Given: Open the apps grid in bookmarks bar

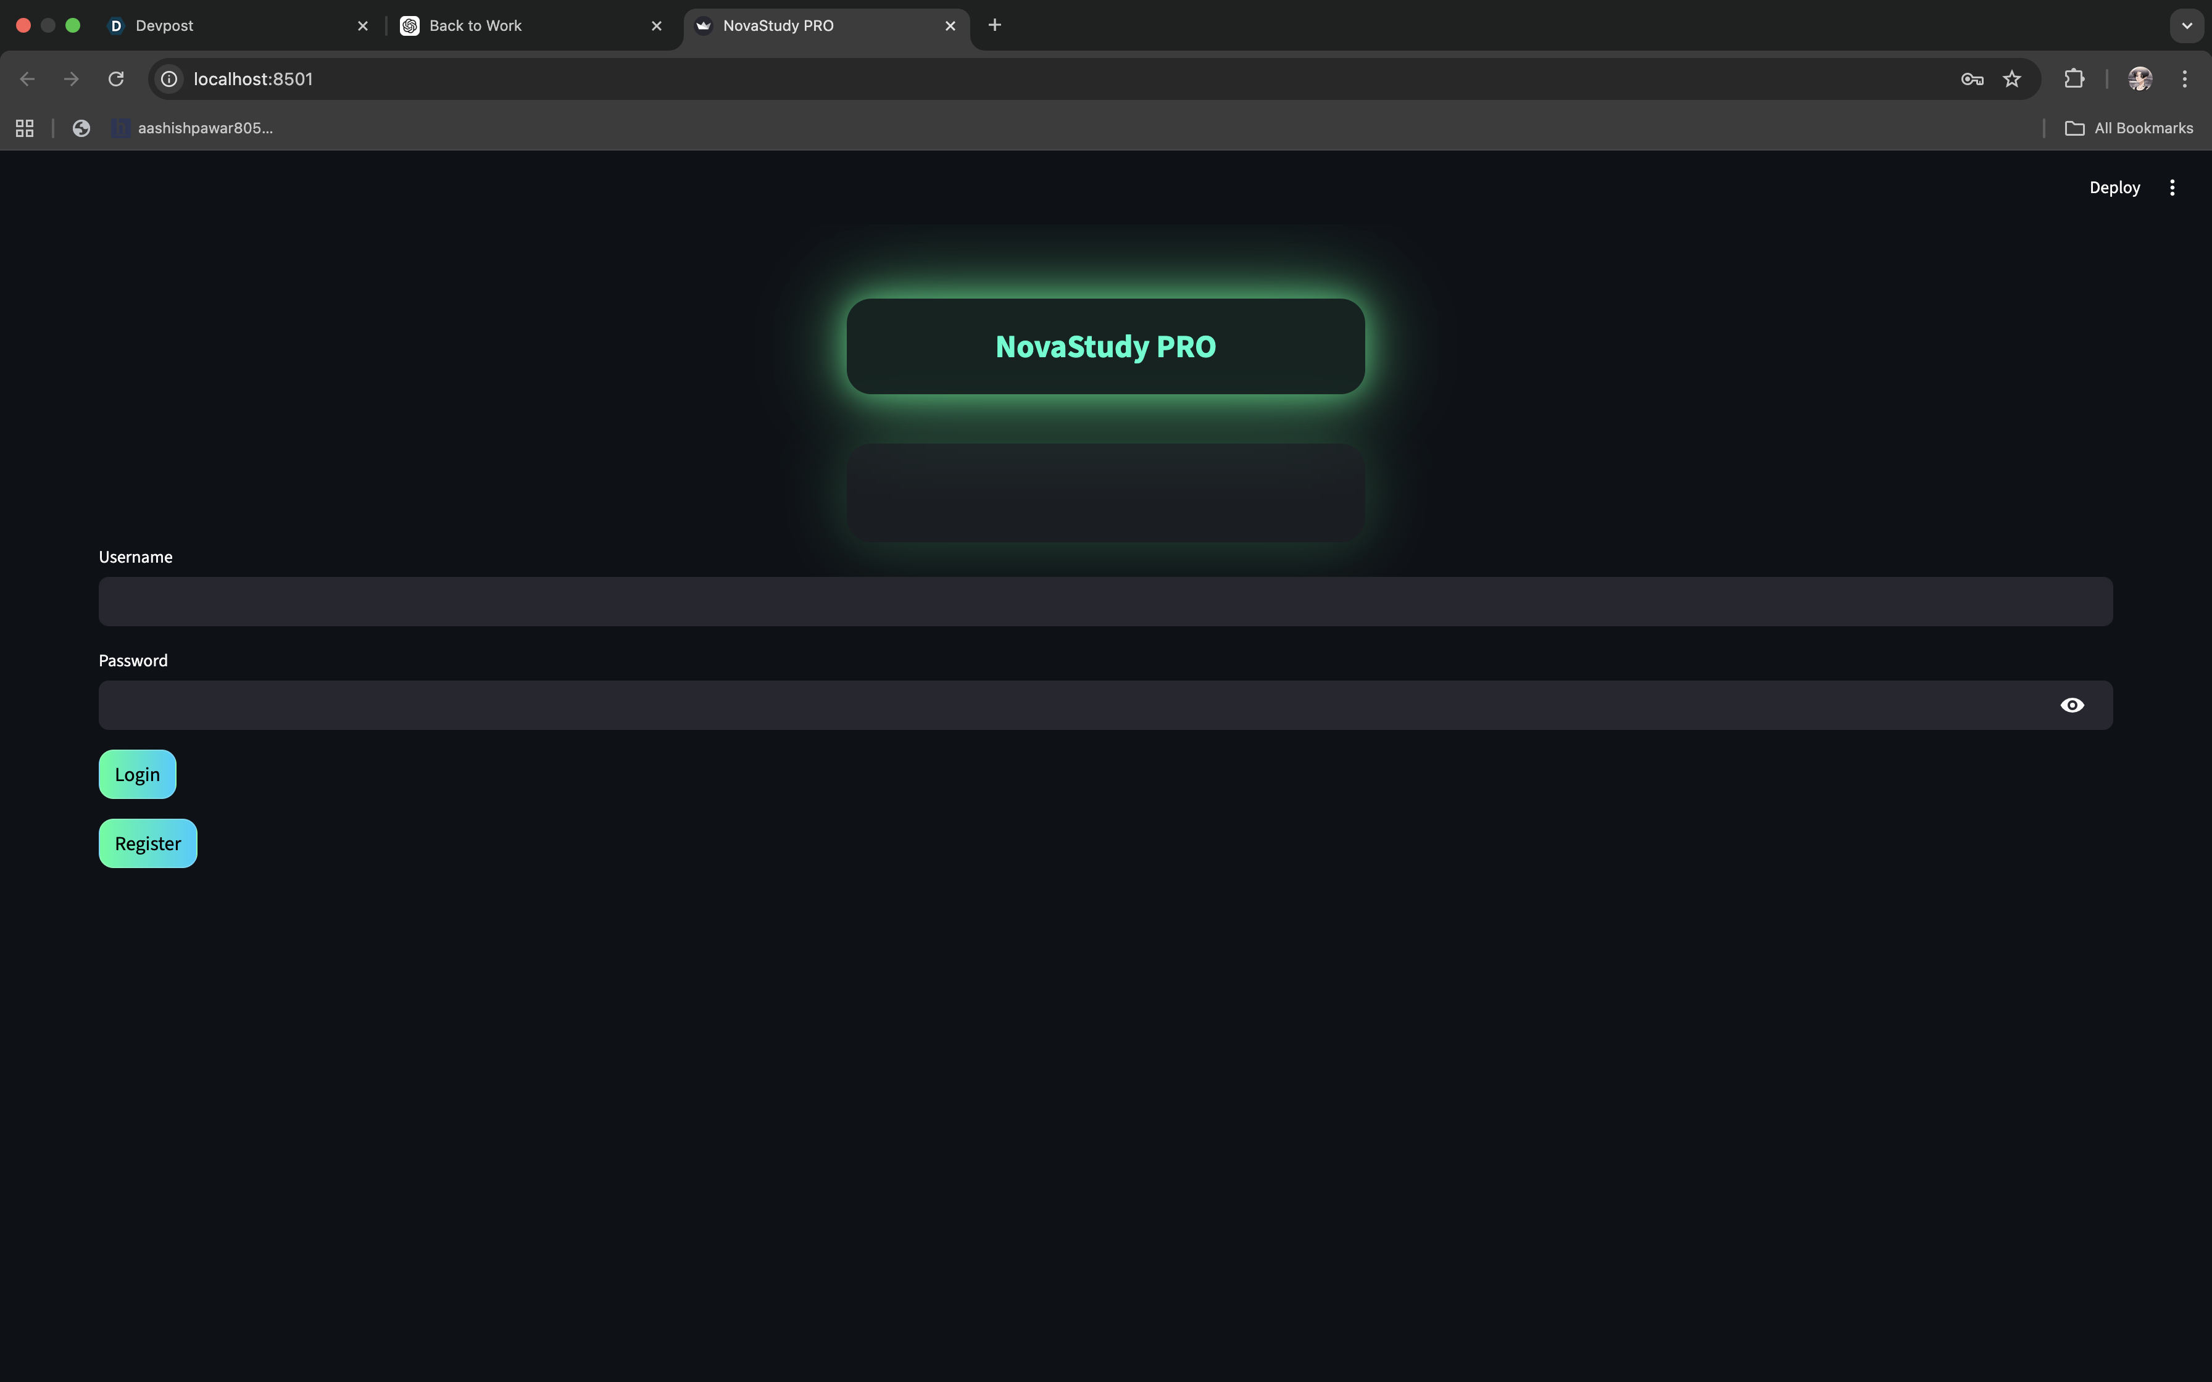Looking at the screenshot, I should 25,129.
